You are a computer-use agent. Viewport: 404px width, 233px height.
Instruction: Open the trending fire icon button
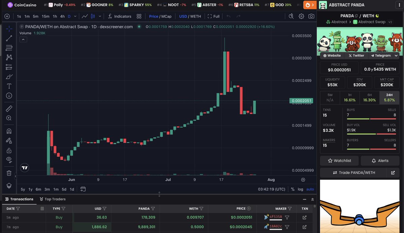point(310,5)
